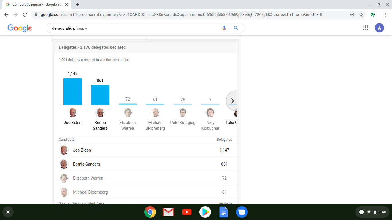Image resolution: width=392 pixels, height=220 pixels.
Task: Click the padlock site info icon
Action: 36,15
